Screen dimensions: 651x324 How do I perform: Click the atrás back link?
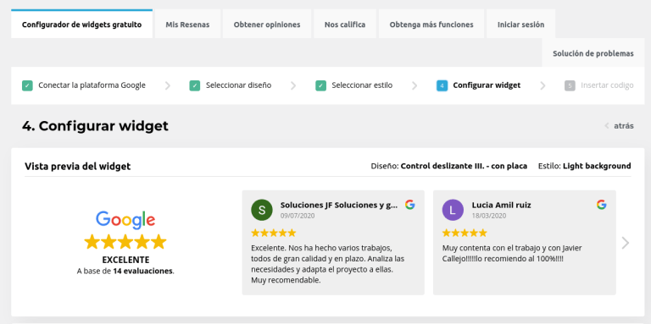(x=624, y=126)
